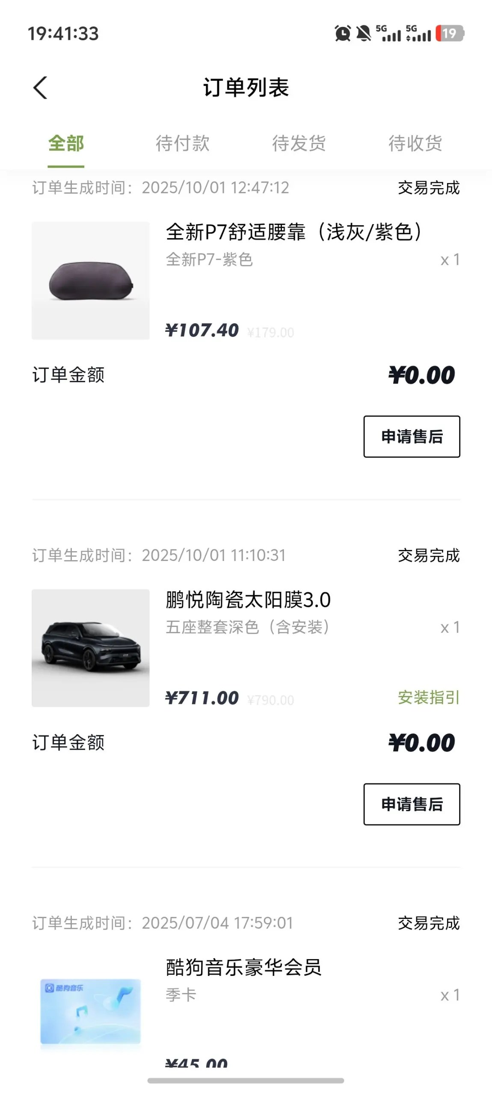Tap 申请售后 for the 太阳膜 order
The image size is (492, 1093).
coord(412,804)
